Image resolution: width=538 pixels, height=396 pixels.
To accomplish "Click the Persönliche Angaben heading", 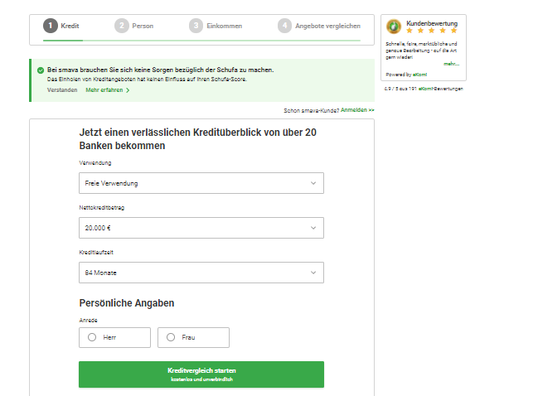I will point(127,303).
